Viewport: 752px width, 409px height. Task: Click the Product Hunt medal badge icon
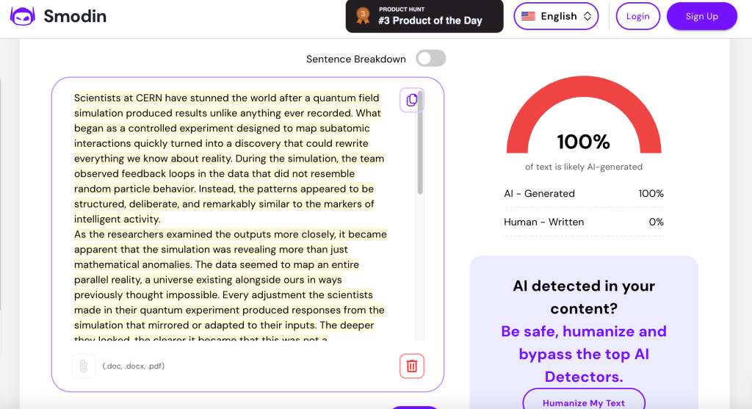click(363, 16)
